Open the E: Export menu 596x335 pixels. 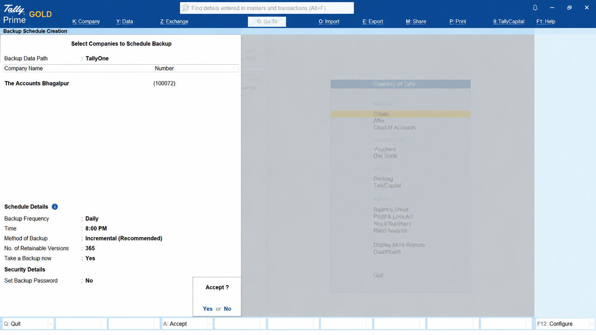click(x=372, y=21)
